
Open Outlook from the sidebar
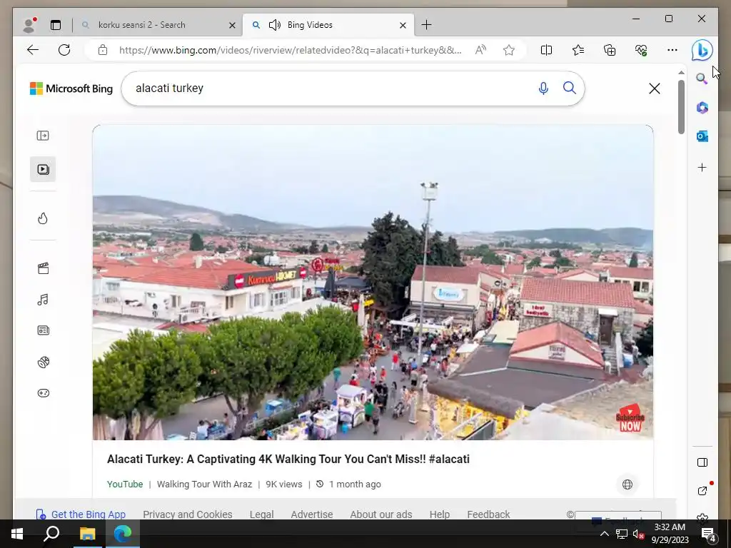click(x=702, y=136)
